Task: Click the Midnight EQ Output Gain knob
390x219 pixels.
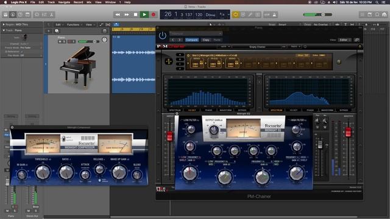Action: pos(214,130)
